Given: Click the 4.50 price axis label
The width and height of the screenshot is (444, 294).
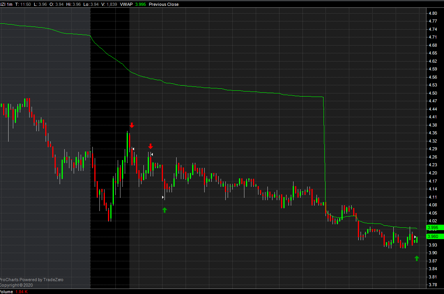Looking at the screenshot, I should click(433, 93).
